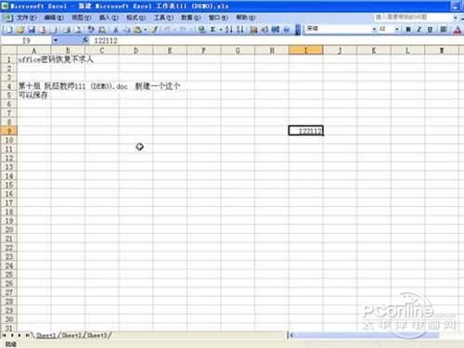Click the Select All corner button
This screenshot has width=464, height=348.
[8, 50]
